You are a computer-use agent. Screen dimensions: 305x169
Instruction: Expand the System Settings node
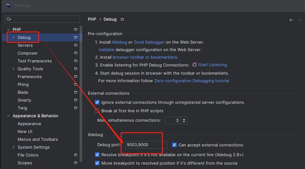(13, 147)
